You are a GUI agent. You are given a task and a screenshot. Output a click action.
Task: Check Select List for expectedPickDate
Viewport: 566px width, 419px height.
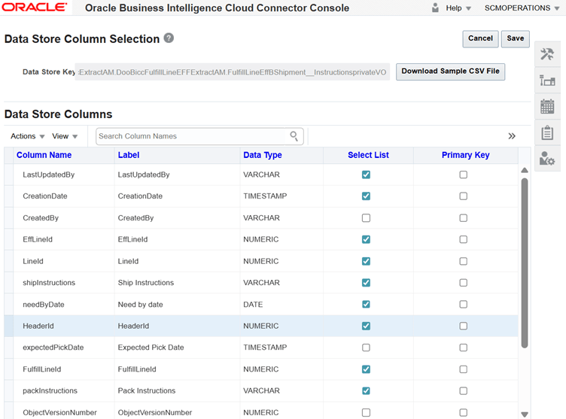(x=366, y=348)
